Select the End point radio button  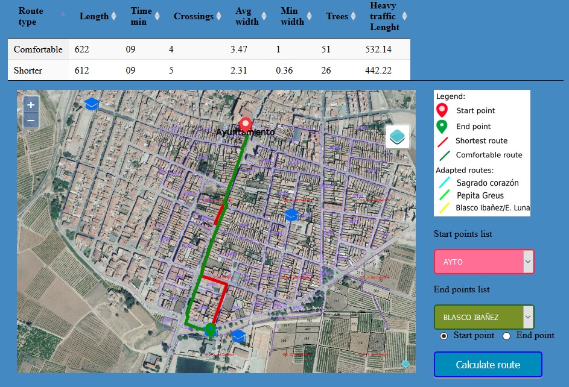click(507, 336)
